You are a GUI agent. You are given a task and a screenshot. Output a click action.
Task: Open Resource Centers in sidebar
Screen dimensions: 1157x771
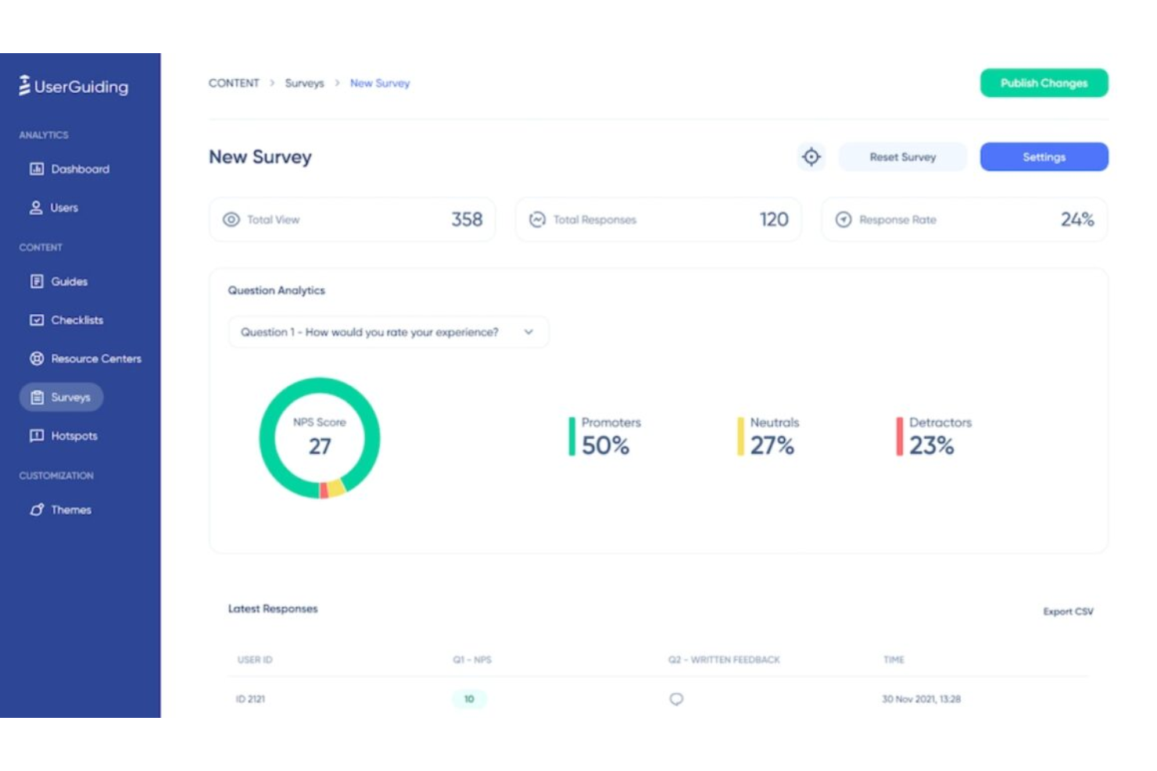click(85, 359)
